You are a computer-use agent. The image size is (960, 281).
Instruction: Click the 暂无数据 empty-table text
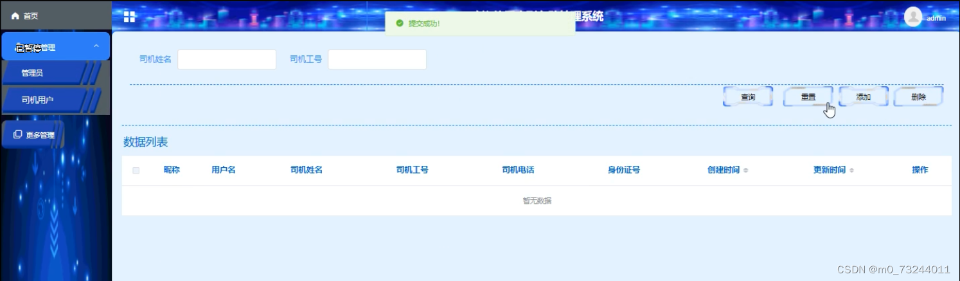[537, 201]
